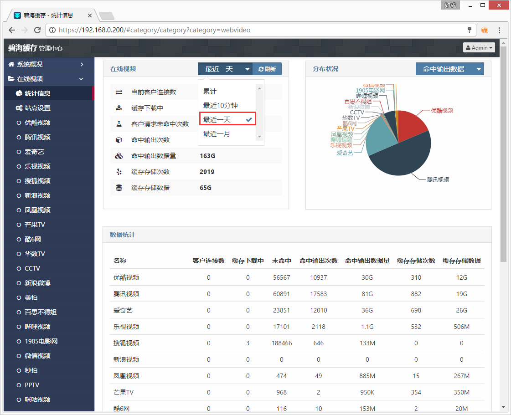Screen dimensions: 511x415
Task: Click the extension icon right of address bar
Action: tap(485, 30)
